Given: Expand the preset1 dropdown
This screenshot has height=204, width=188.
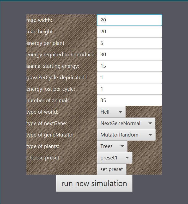Looking at the screenshot, I should tap(115, 158).
